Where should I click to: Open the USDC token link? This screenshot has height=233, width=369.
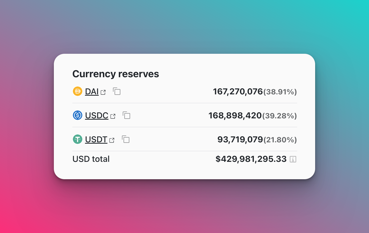[97, 115]
